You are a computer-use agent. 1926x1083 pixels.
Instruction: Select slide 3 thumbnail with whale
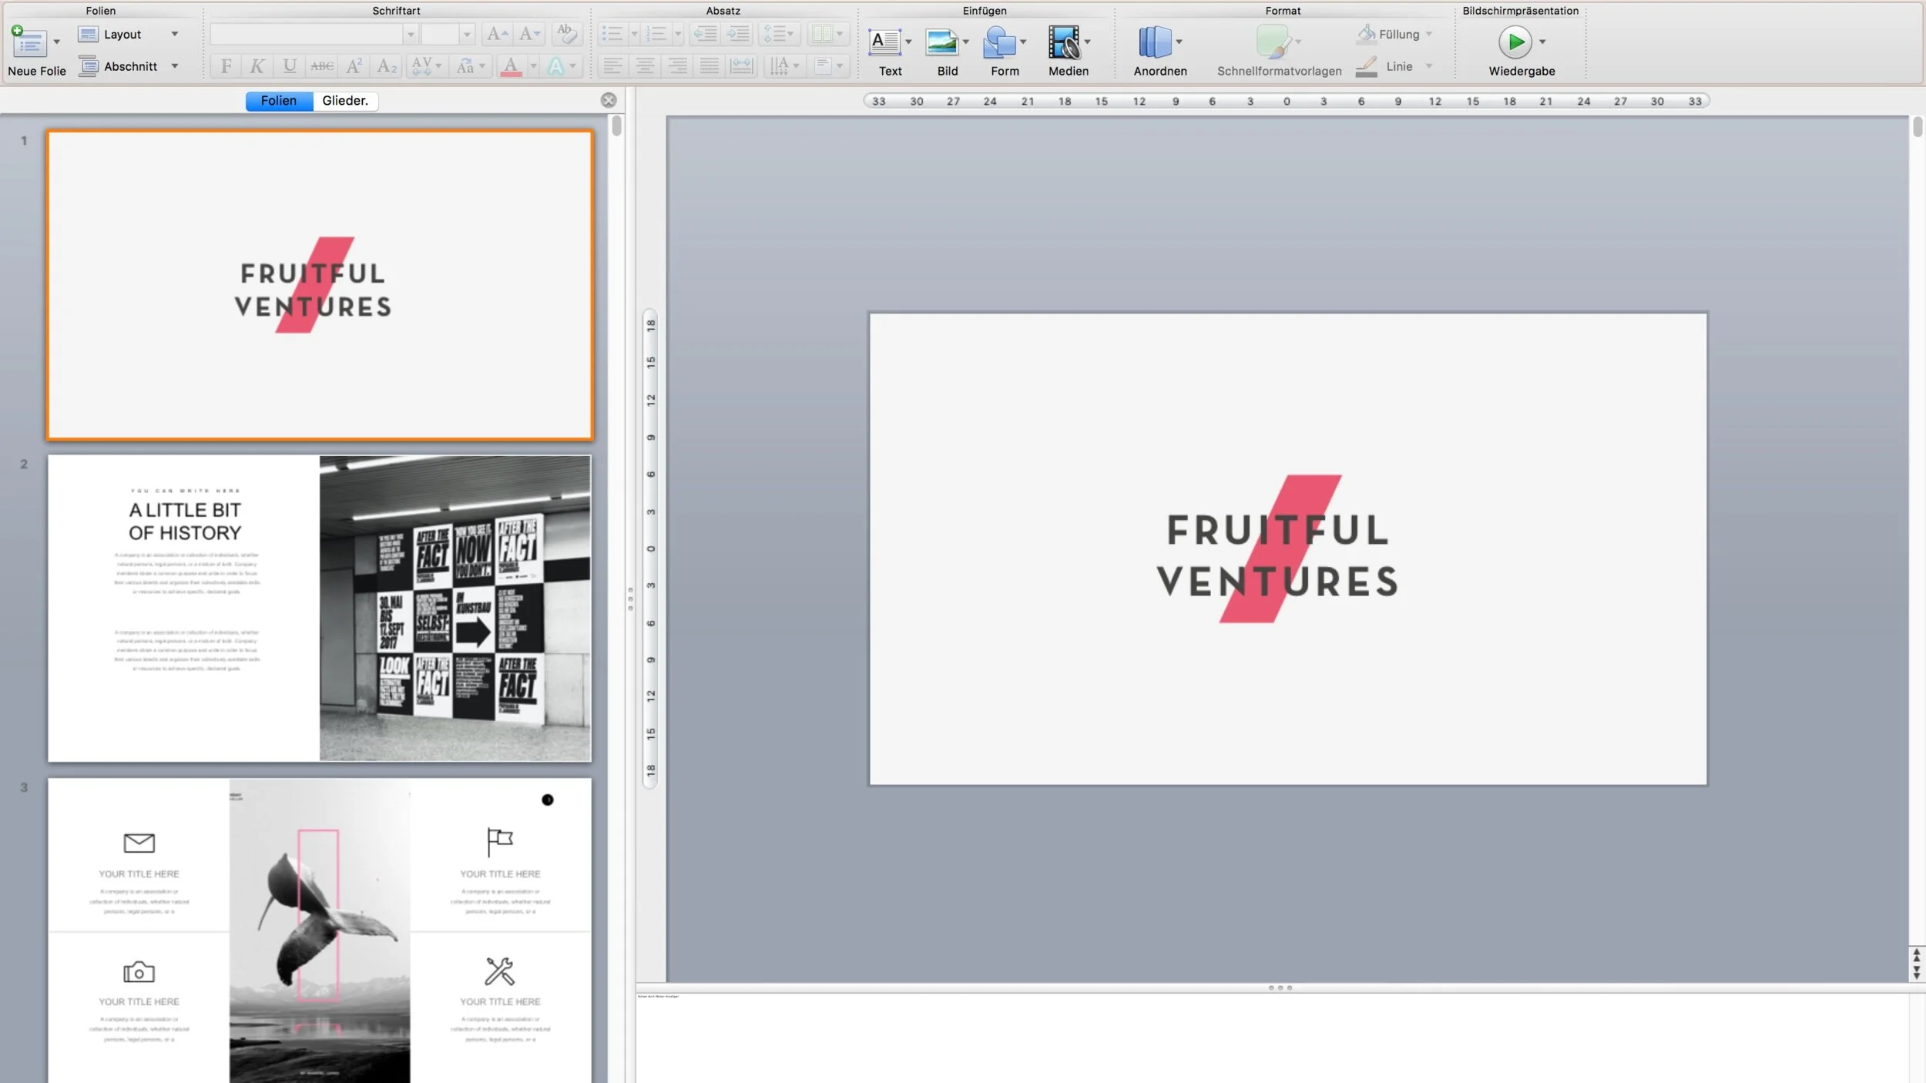(x=320, y=930)
